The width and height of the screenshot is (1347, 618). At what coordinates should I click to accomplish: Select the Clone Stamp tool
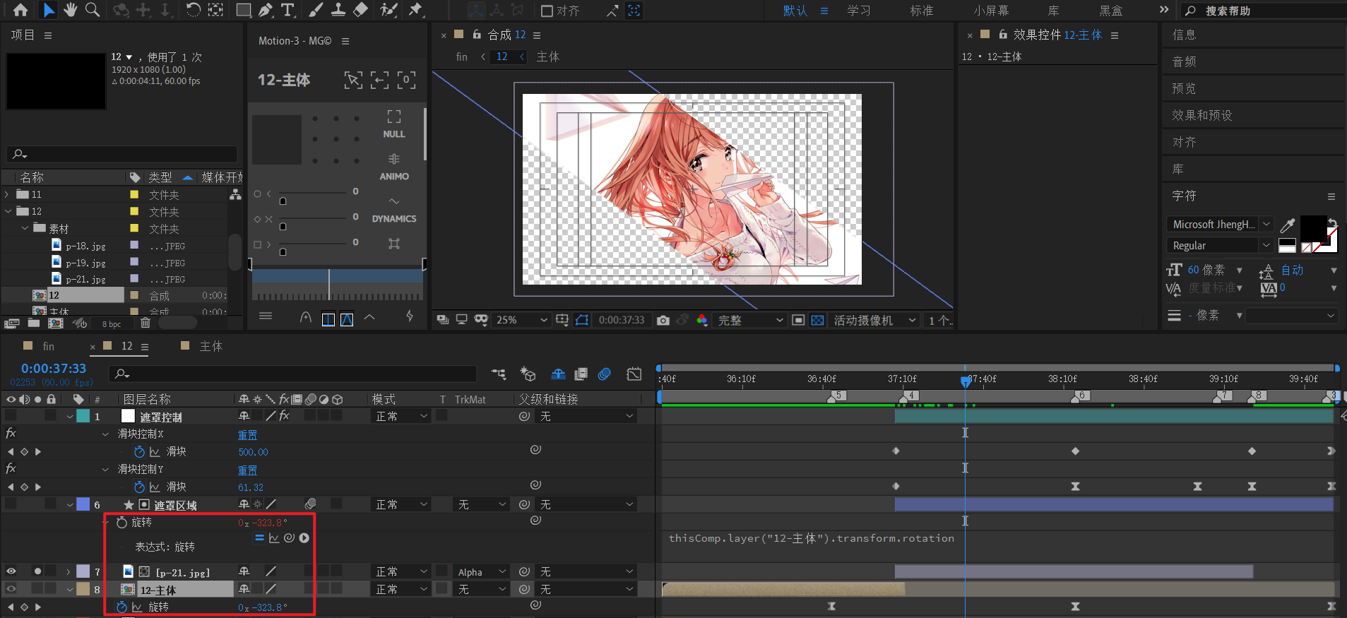pos(338,10)
